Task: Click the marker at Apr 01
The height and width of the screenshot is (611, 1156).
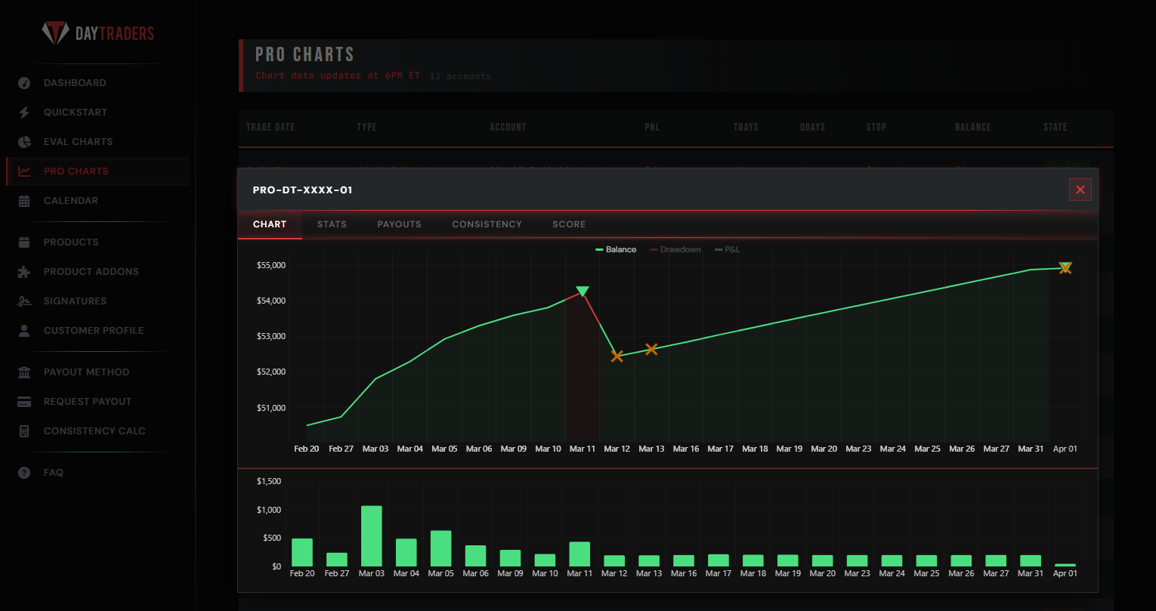Action: point(1065,267)
